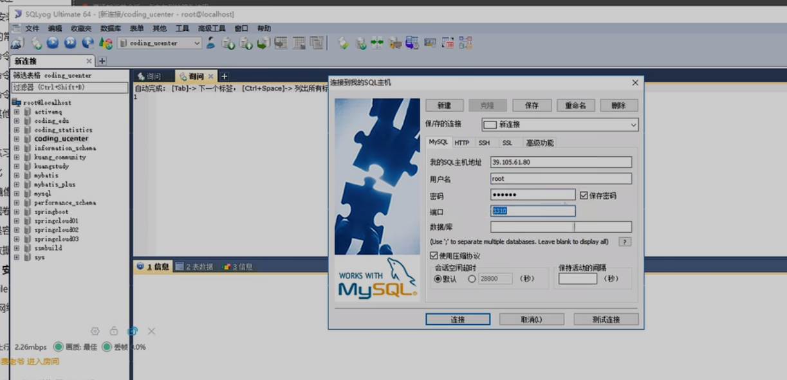The height and width of the screenshot is (380, 787).
Task: Expand the mybatis_plus database node
Action: [x=17, y=185]
